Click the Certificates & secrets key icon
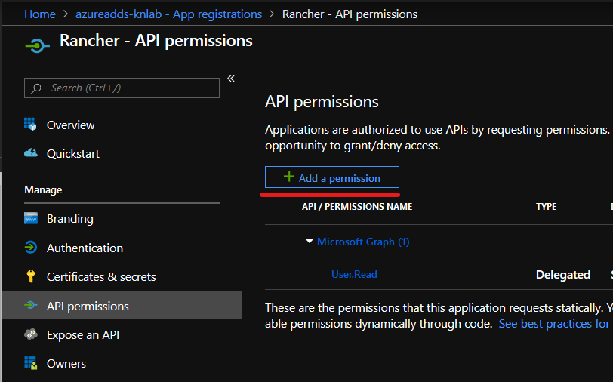Screen dimensions: 613x382 tap(30, 276)
